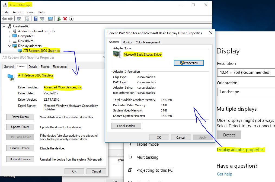The image size is (275, 182).
Task: Click Advanced Micro Devices, Inc. provider text
Action: pos(63,87)
